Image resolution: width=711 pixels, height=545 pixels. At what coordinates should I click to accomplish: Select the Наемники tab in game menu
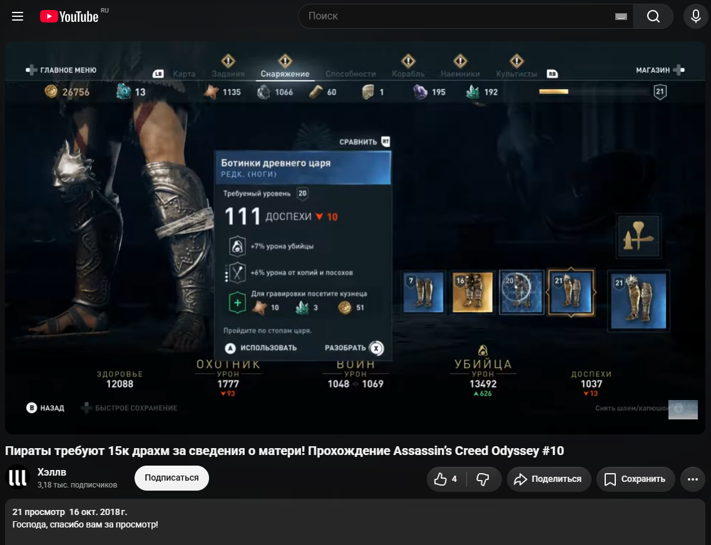pyautogui.click(x=460, y=74)
